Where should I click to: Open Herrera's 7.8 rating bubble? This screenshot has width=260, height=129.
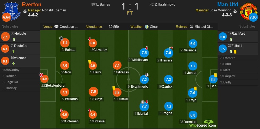pyautogui.click(x=168, y=53)
